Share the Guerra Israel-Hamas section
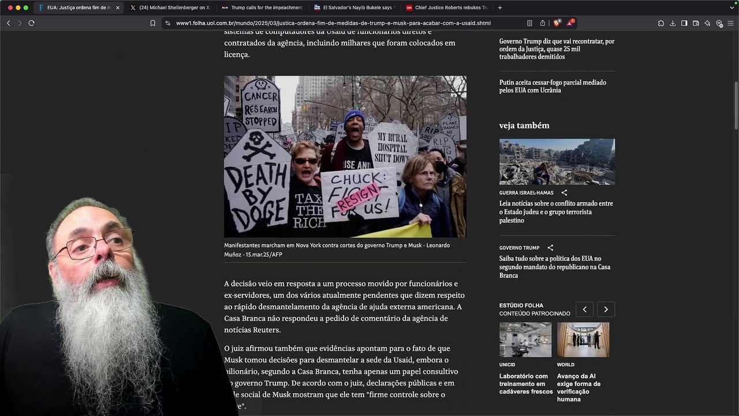This screenshot has height=416, width=739. 564,192
